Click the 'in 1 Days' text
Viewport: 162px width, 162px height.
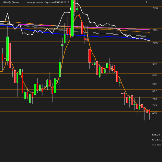(x=156, y=145)
